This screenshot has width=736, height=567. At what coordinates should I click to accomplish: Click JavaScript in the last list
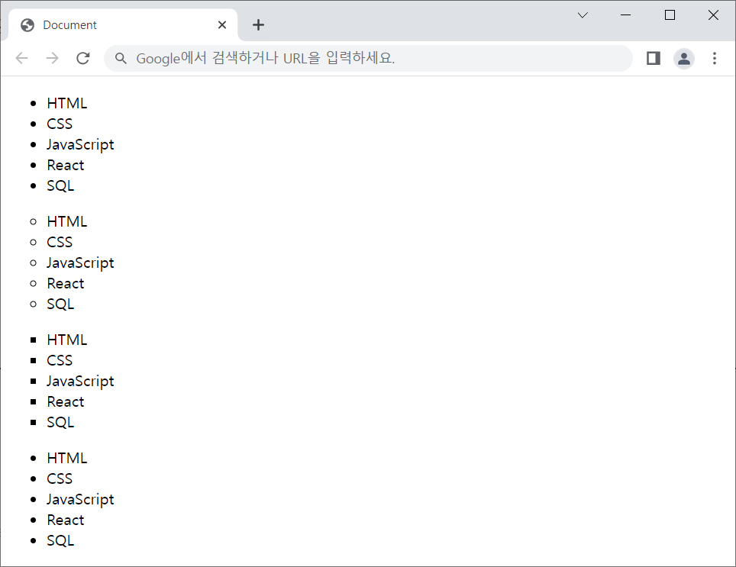click(80, 499)
